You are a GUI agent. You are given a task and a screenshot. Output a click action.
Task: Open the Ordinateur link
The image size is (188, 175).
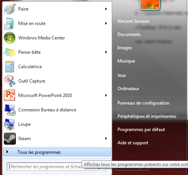(128, 89)
